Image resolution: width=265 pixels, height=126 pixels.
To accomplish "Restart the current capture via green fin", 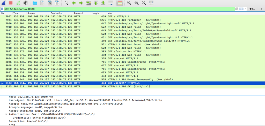I will click(18, 3).
